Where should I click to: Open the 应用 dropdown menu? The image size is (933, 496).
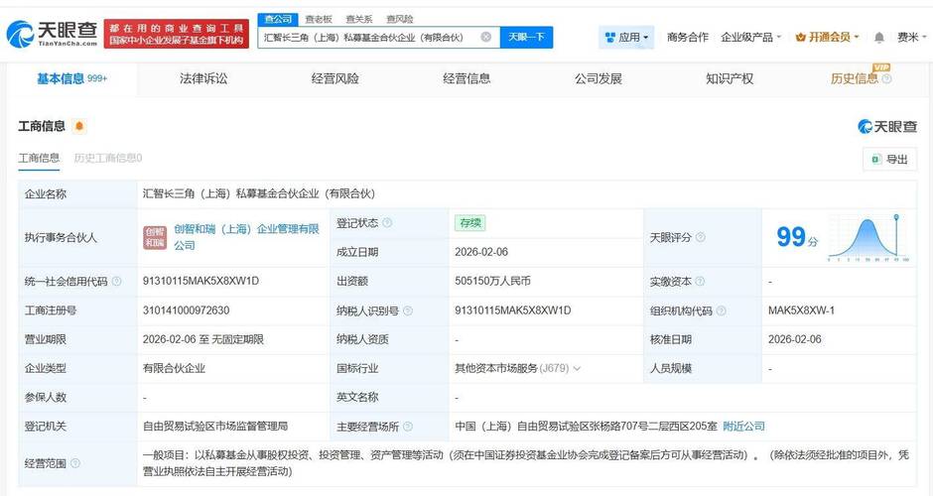626,38
